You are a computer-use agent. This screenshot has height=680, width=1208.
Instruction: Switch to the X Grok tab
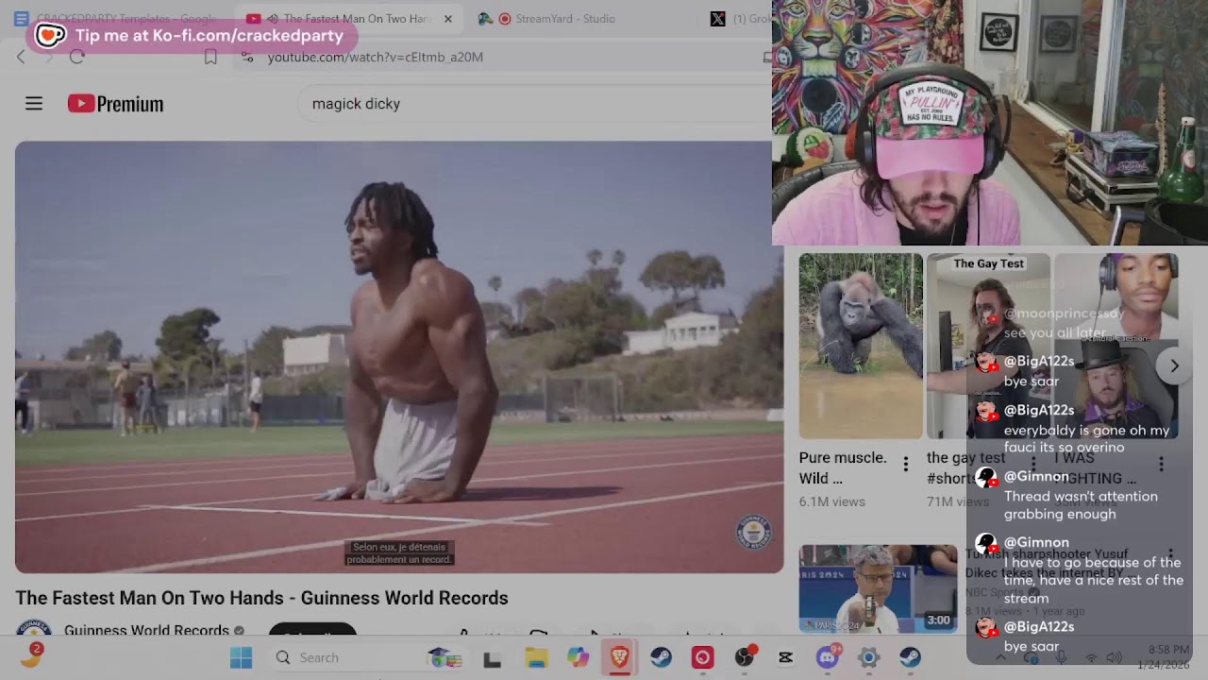739,19
